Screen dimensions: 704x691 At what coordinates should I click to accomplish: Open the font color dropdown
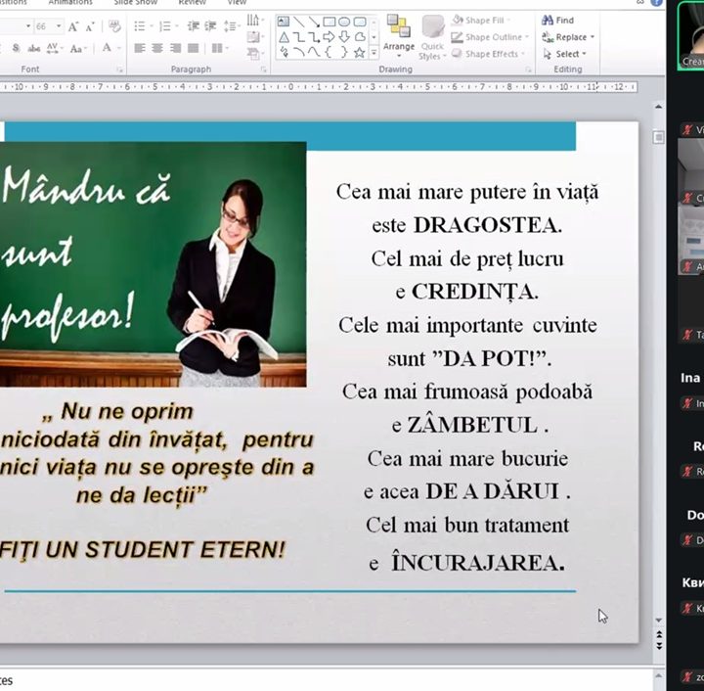tap(118, 48)
